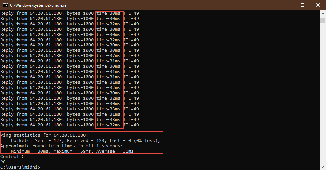Click the '^C' output line
This screenshot has height=170, width=326.
(3, 162)
